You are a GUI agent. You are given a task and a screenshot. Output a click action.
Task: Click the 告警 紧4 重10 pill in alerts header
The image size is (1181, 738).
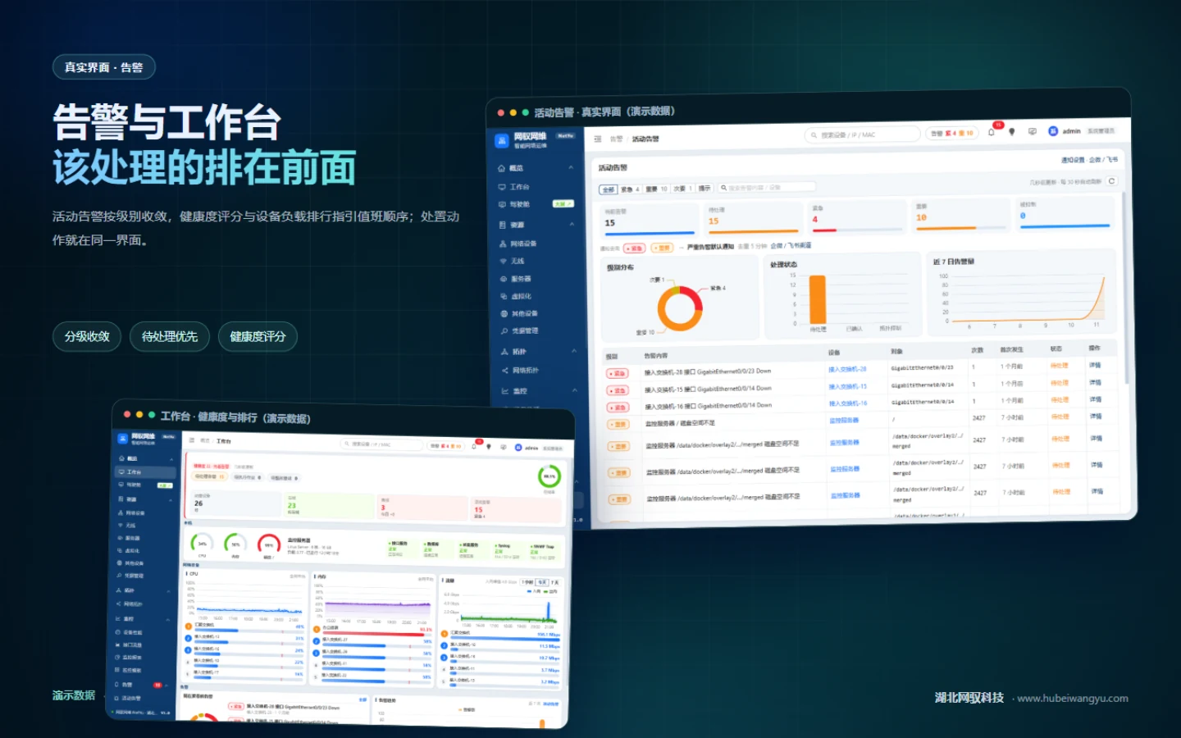[952, 133]
